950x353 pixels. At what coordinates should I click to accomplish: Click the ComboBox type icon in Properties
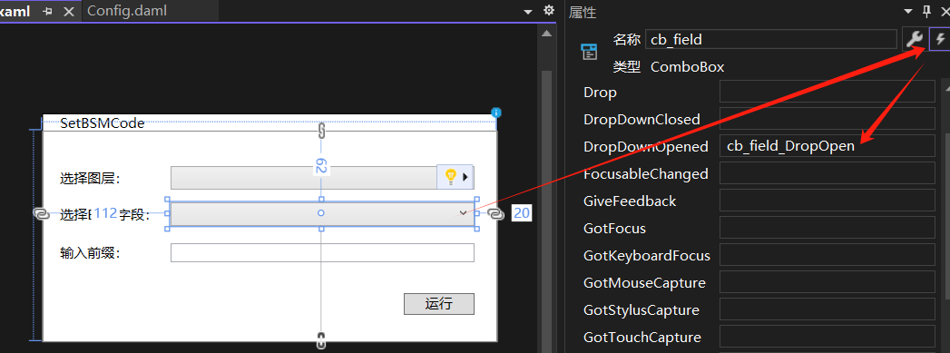[590, 52]
